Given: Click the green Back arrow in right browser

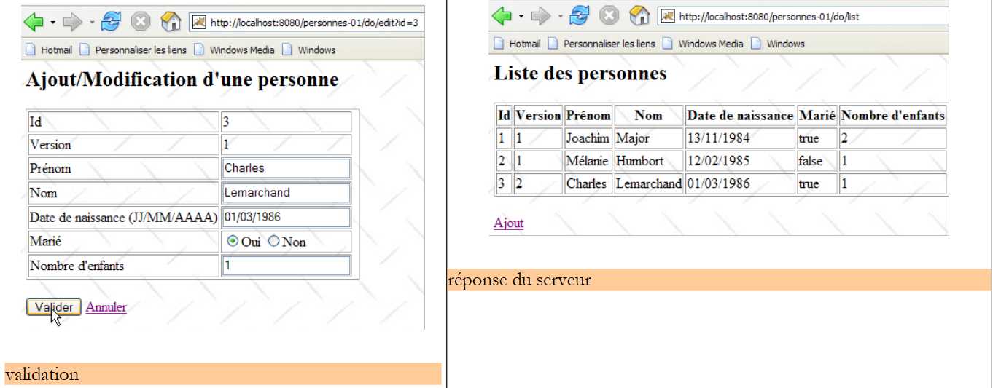Looking at the screenshot, I should pos(502,15).
